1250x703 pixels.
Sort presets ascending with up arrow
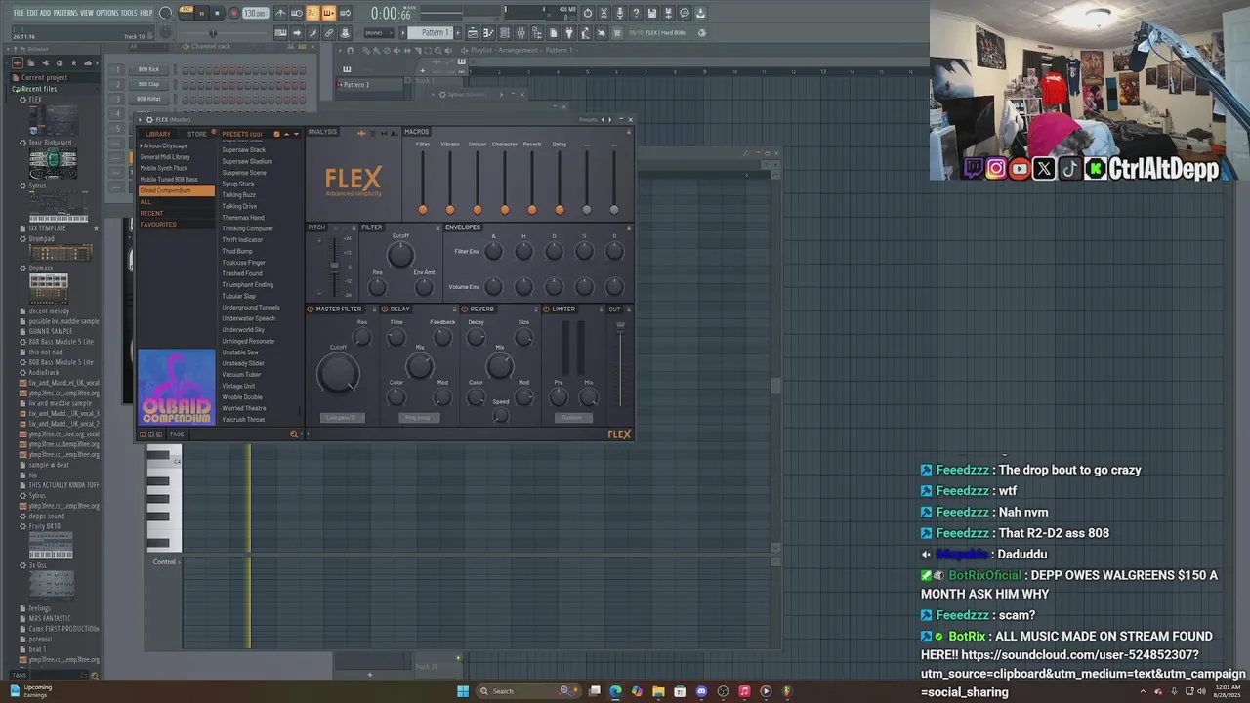[x=286, y=134]
